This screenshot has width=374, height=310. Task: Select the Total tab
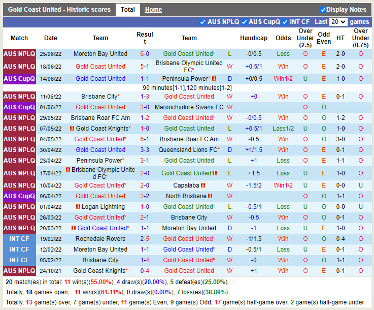(127, 10)
